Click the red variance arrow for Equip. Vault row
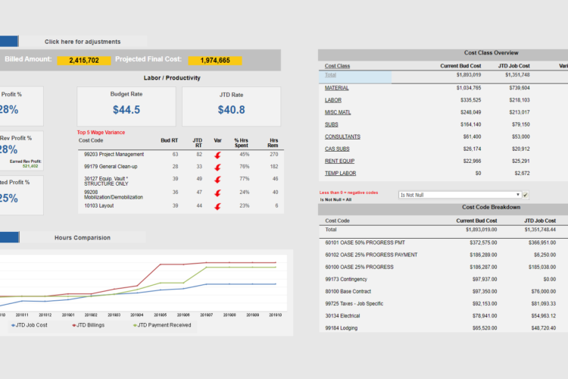568x379 pixels. pyautogui.click(x=217, y=180)
